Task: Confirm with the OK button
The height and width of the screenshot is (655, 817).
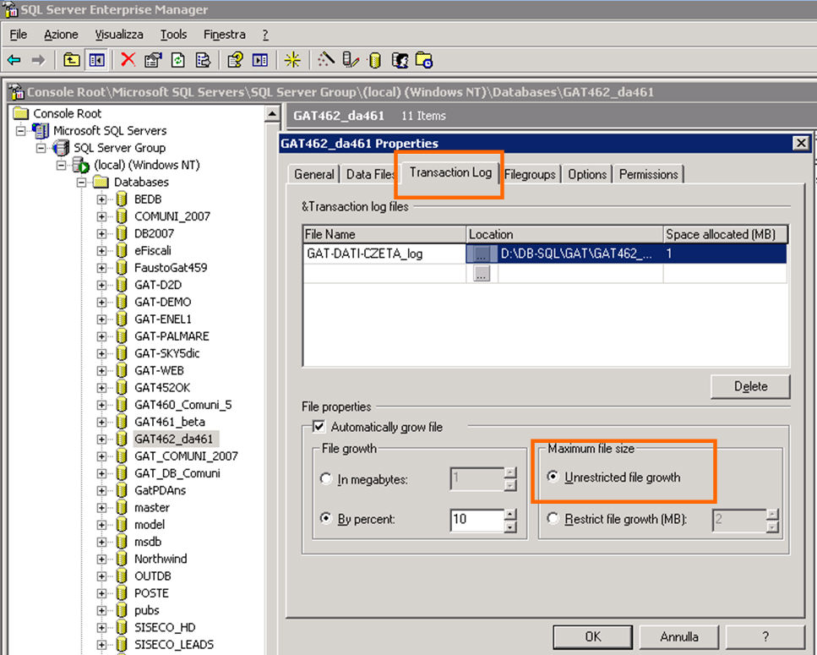Action: pyautogui.click(x=593, y=636)
